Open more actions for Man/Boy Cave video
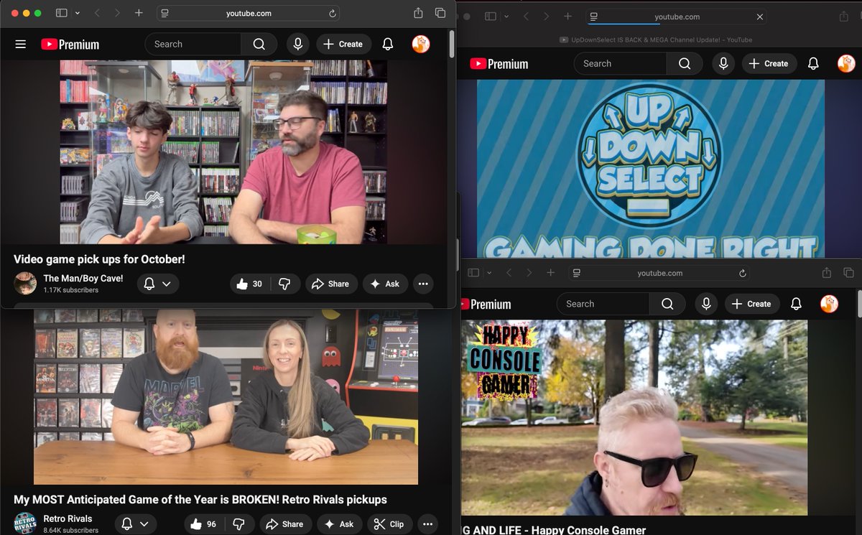 tap(423, 284)
